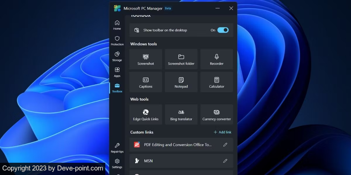The height and width of the screenshot is (175, 351).
Task: Select Toolbox in the sidebar
Action: pyautogui.click(x=117, y=88)
